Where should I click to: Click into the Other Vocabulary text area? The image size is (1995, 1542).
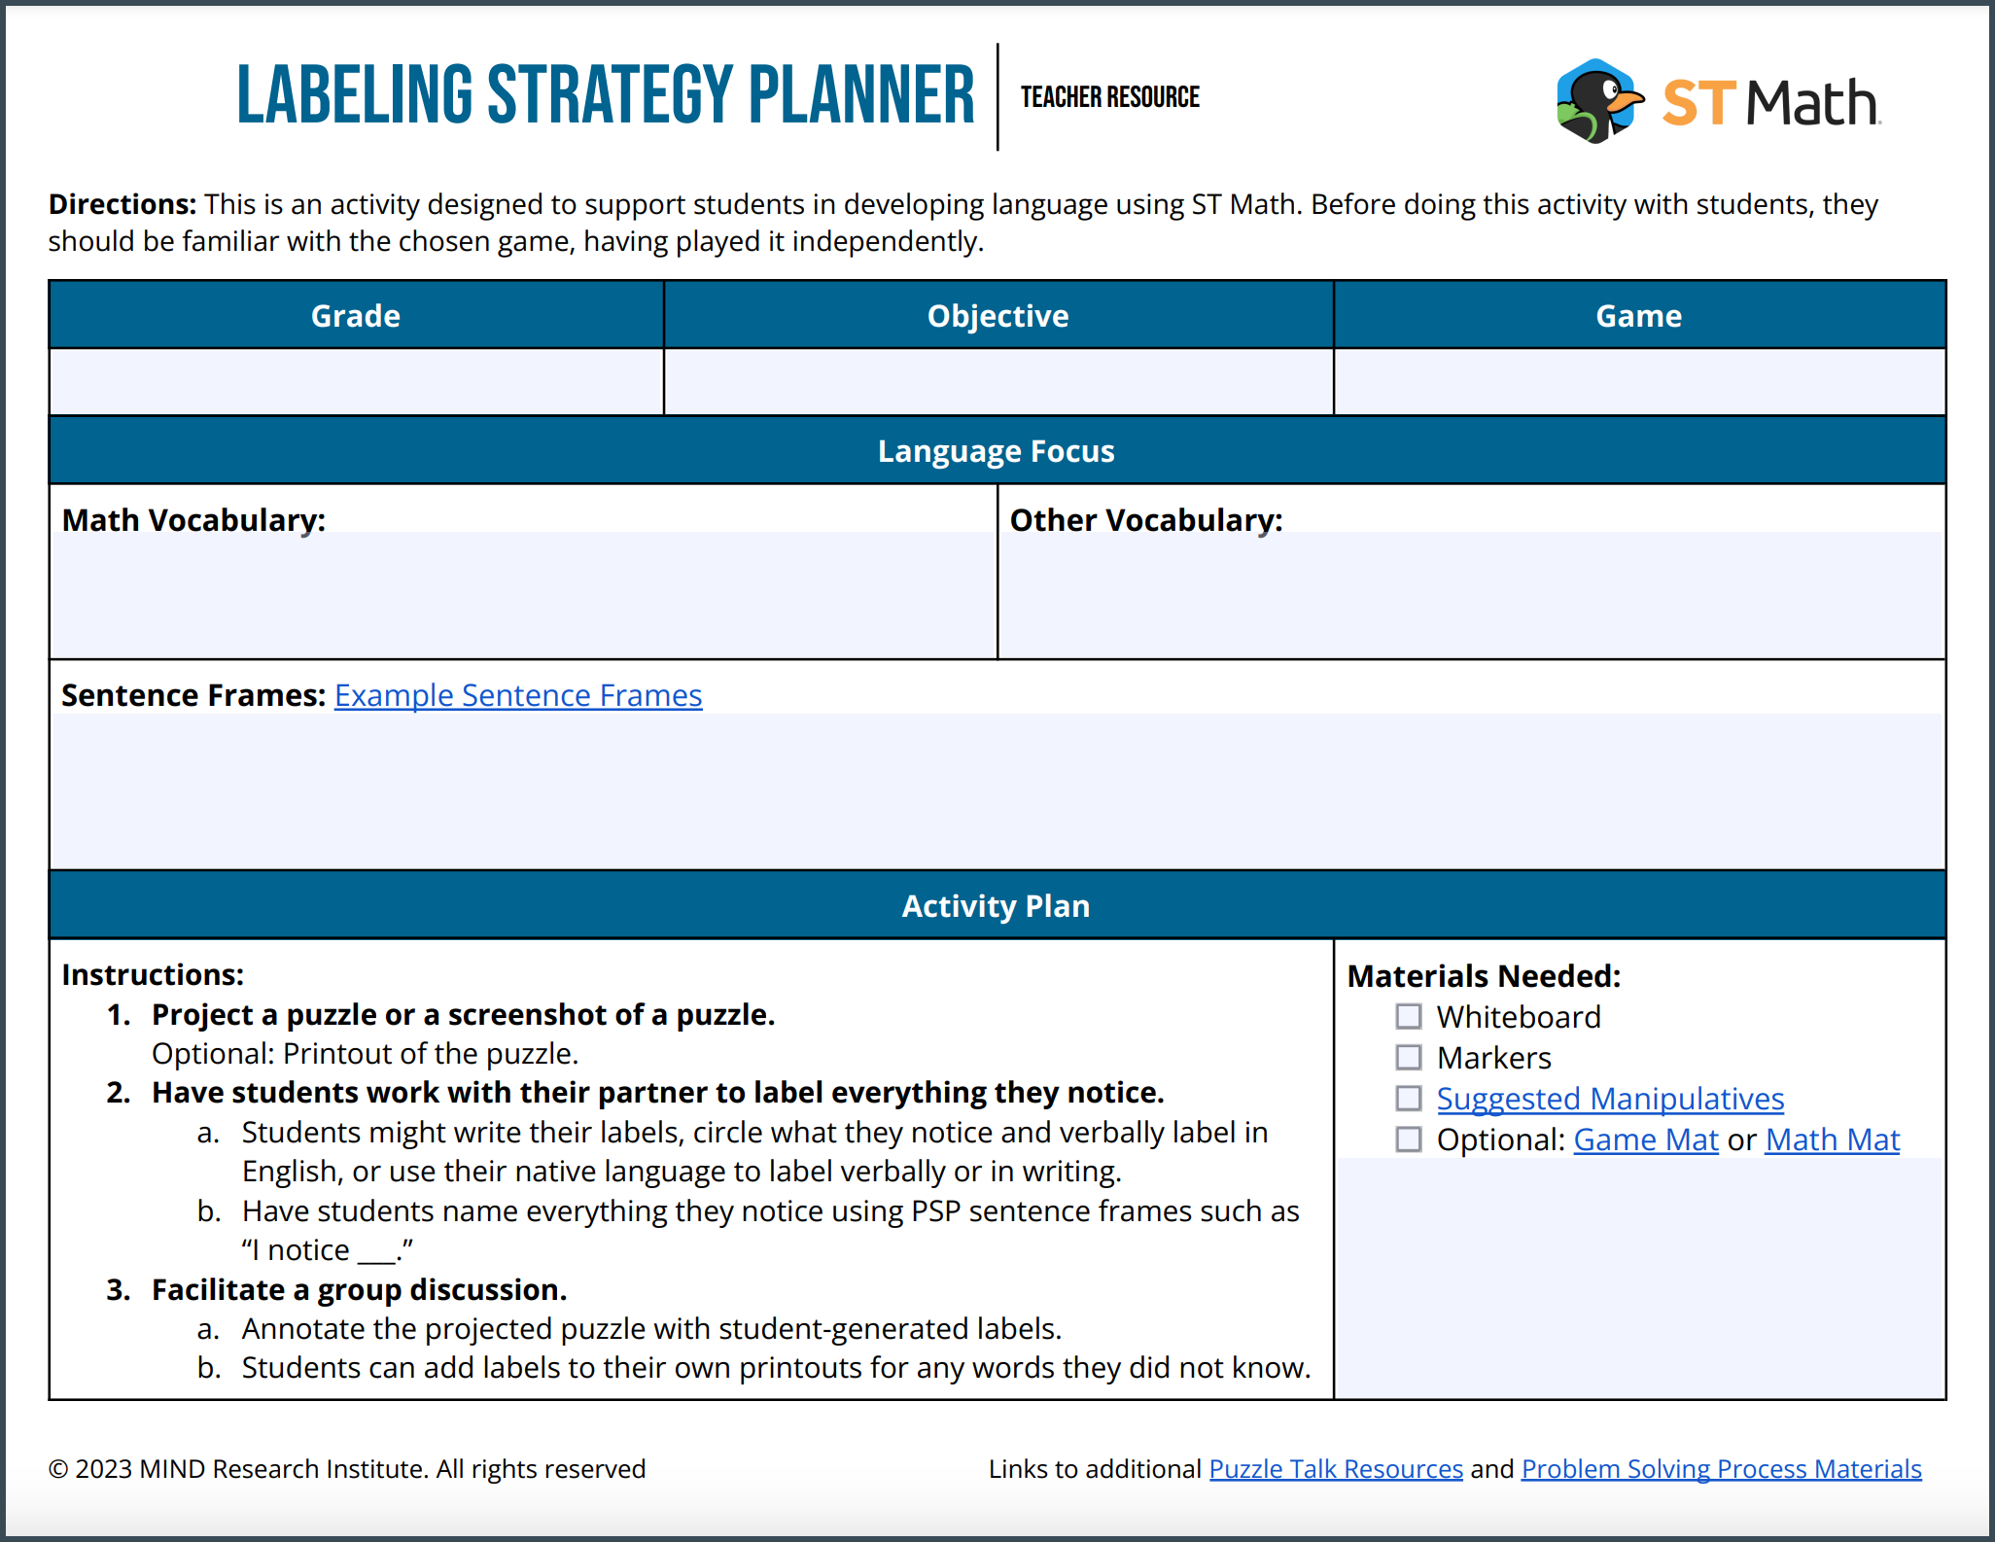click(1471, 594)
